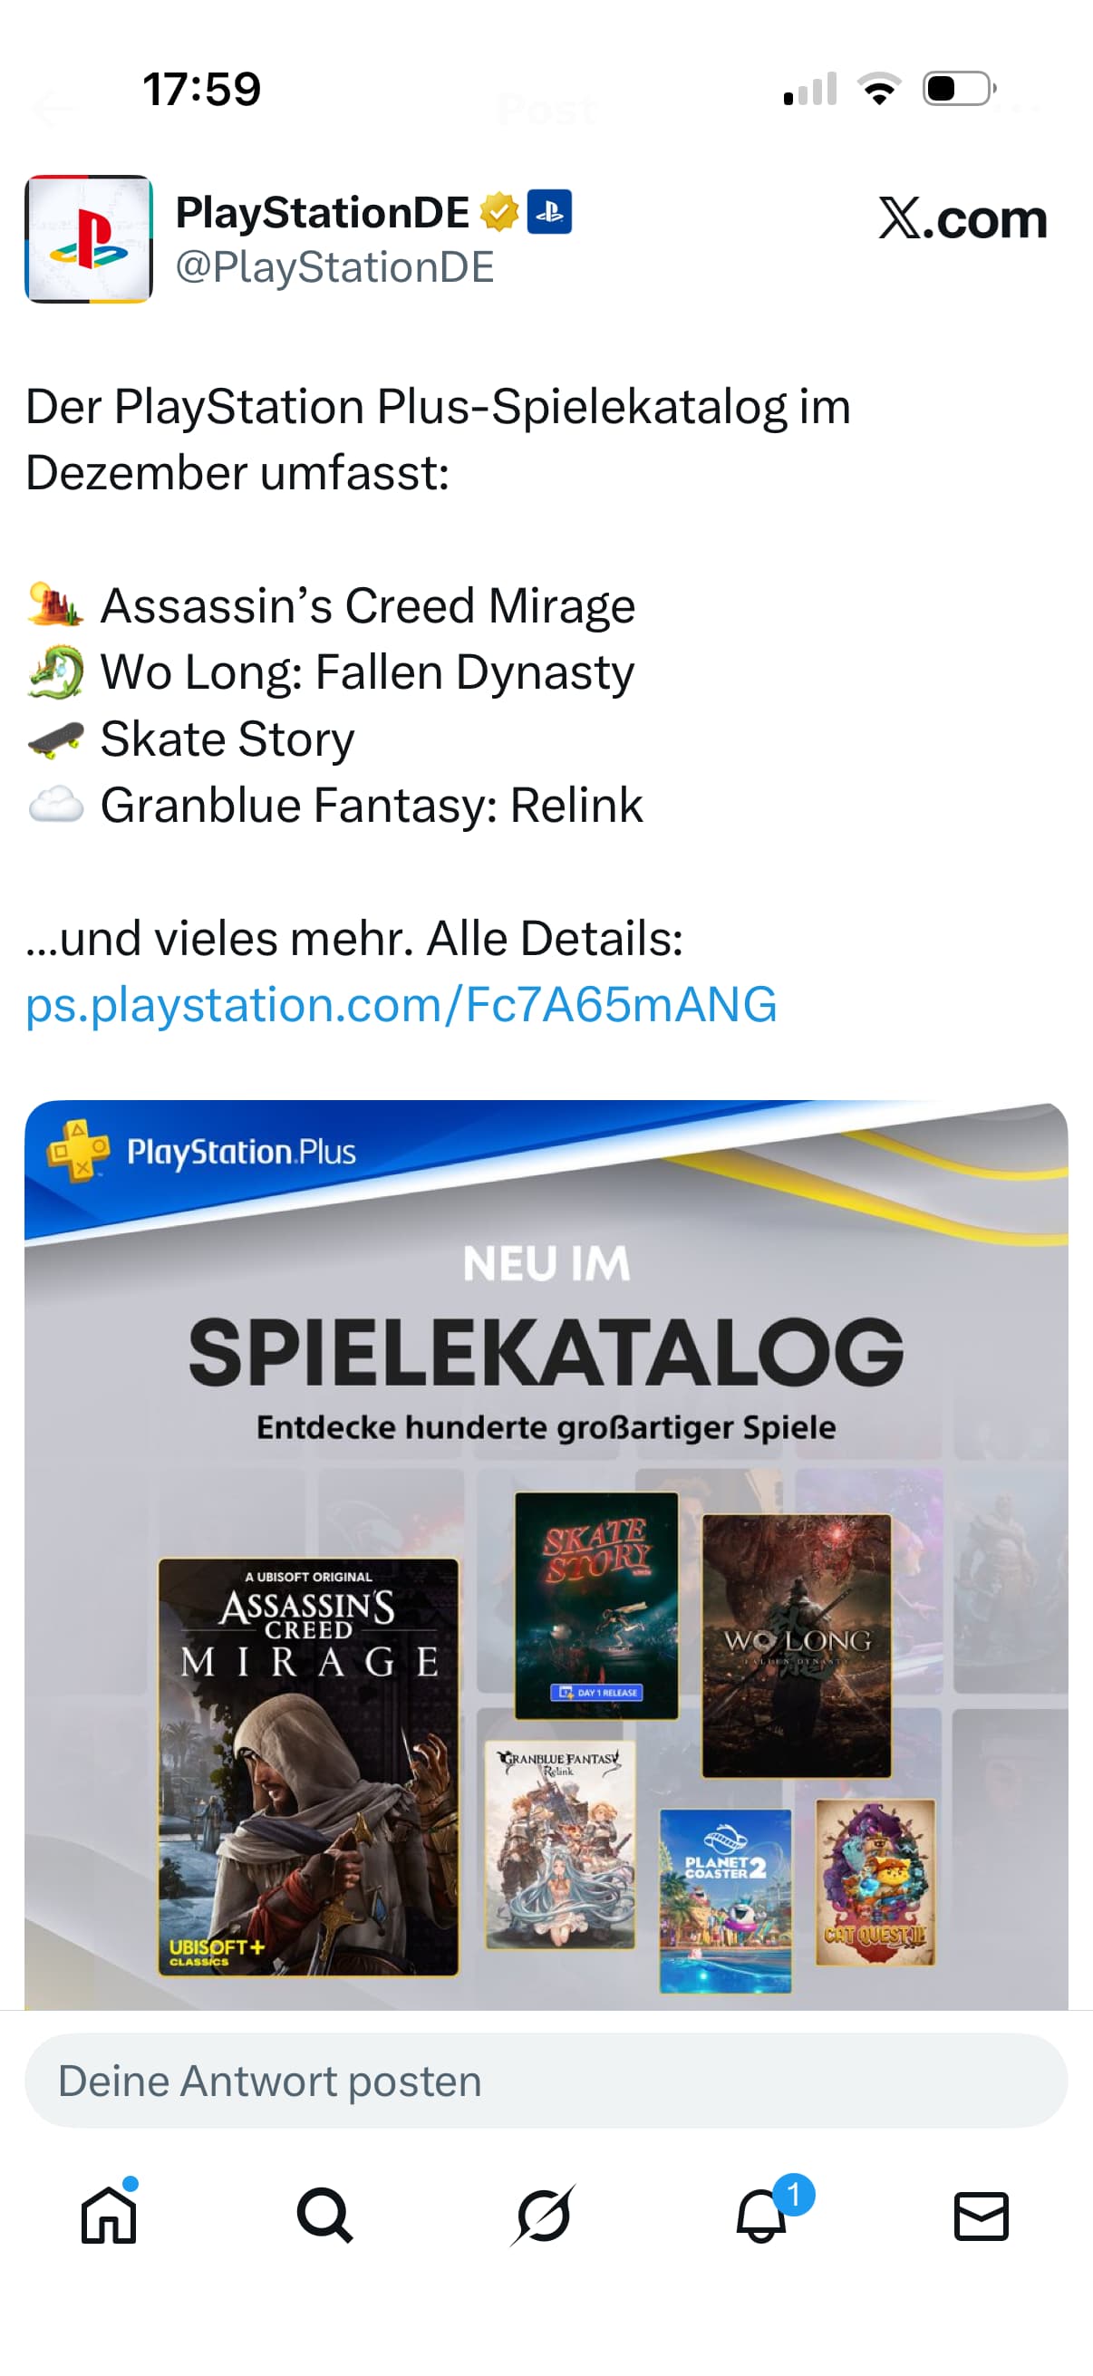The height and width of the screenshot is (2376, 1093).
Task: Tap the Wo Long cover art
Action: 797,1646
